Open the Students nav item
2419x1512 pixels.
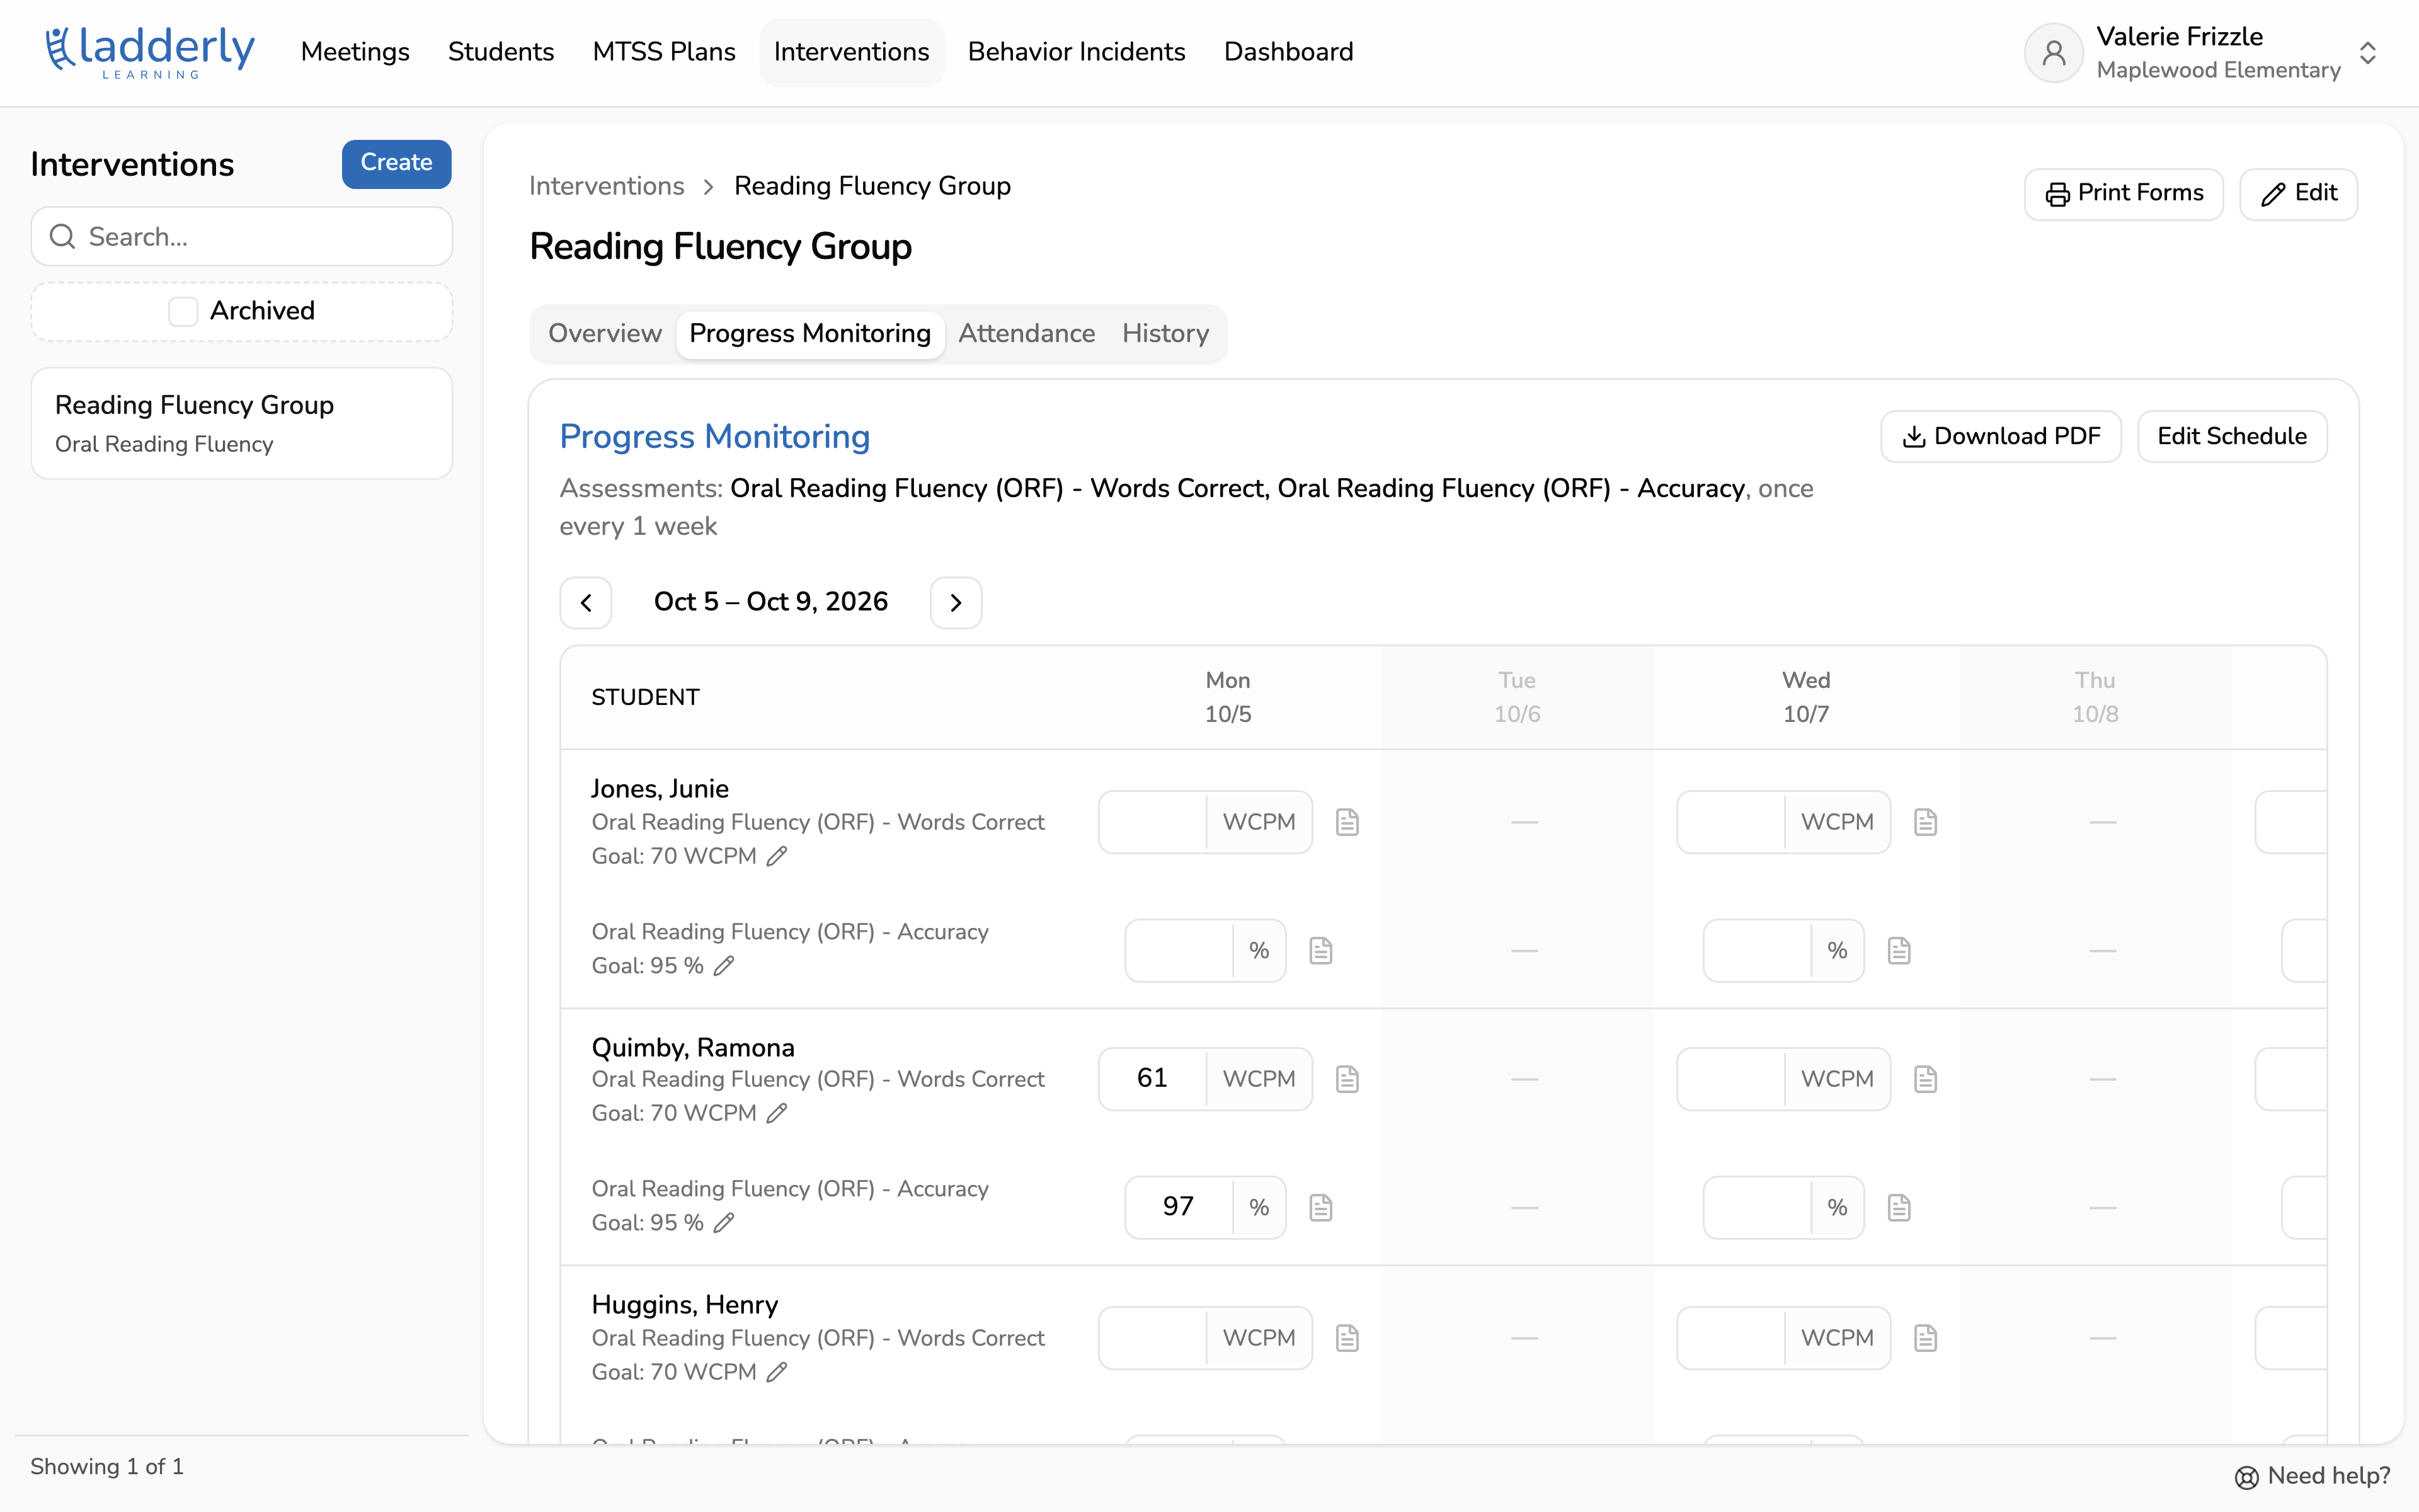click(501, 52)
